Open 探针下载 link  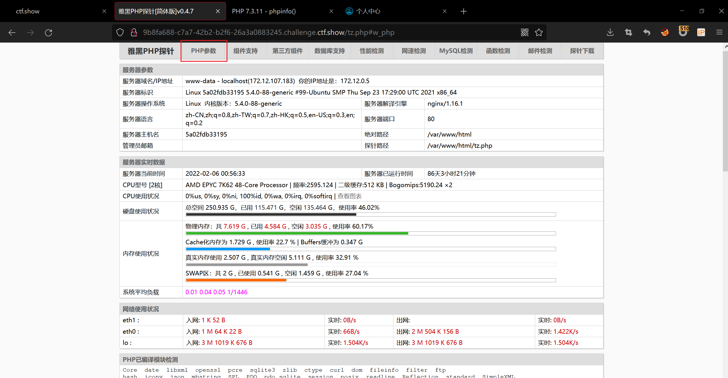[582, 51]
